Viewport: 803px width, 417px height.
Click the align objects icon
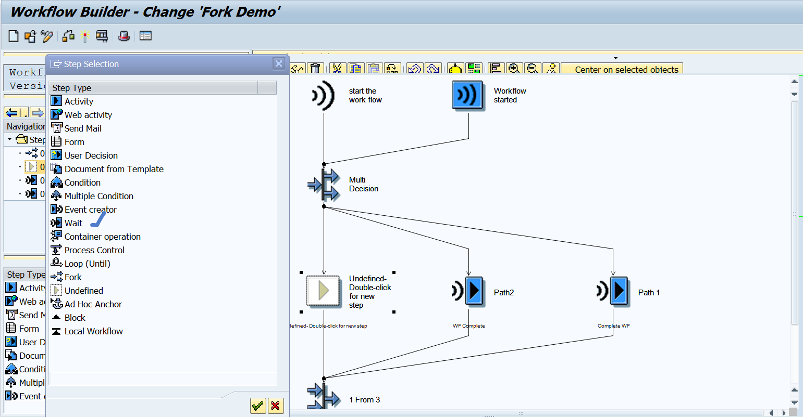pos(496,69)
